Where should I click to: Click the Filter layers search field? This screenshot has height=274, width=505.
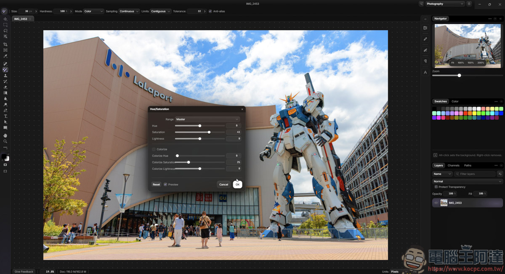[475, 174]
